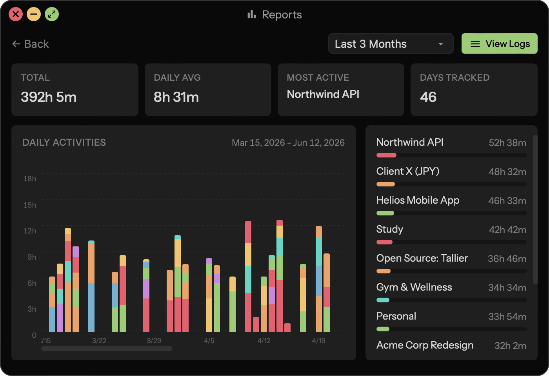Screen dimensions: 549x376
Task: Click the chart's horizontal scrollbar
Action: [x=107, y=349]
